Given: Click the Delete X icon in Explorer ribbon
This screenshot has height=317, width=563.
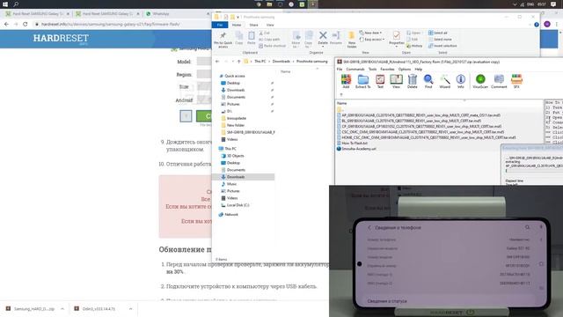Looking at the screenshot, I should (323, 38).
